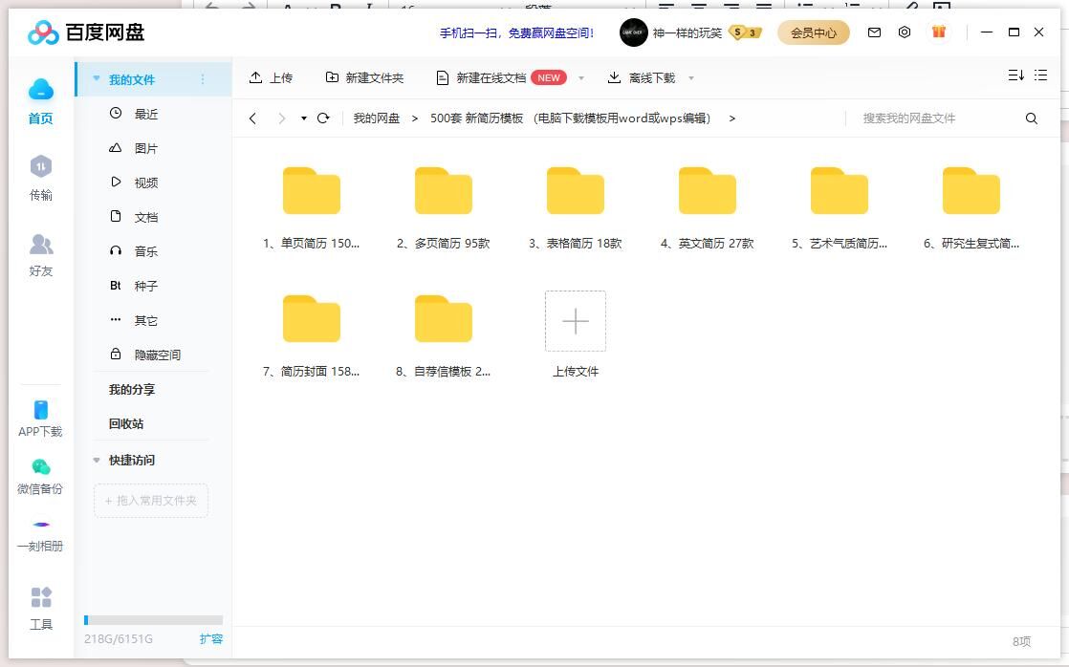Viewport: 1069px width, 667px height.
Task: Open the message inbox envelope icon
Action: [x=874, y=32]
